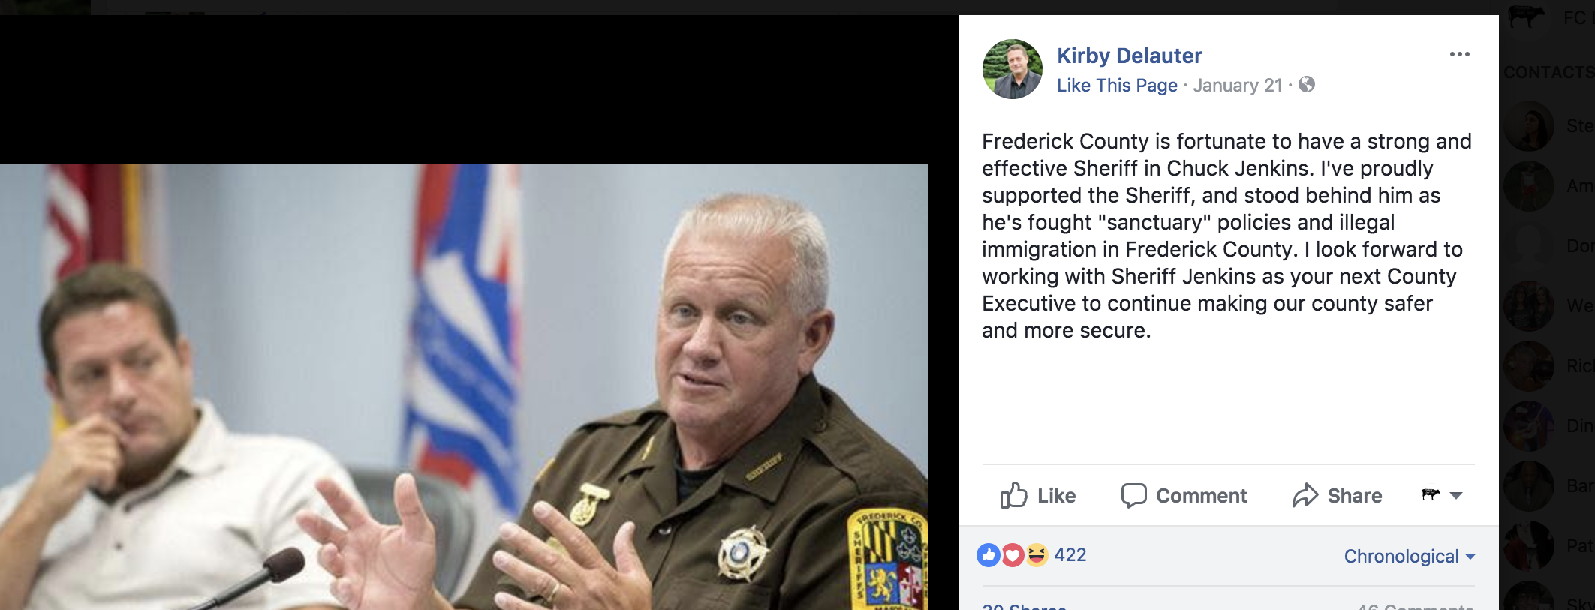
Task: Click the Comment speech bubble icon
Action: [x=1133, y=495]
